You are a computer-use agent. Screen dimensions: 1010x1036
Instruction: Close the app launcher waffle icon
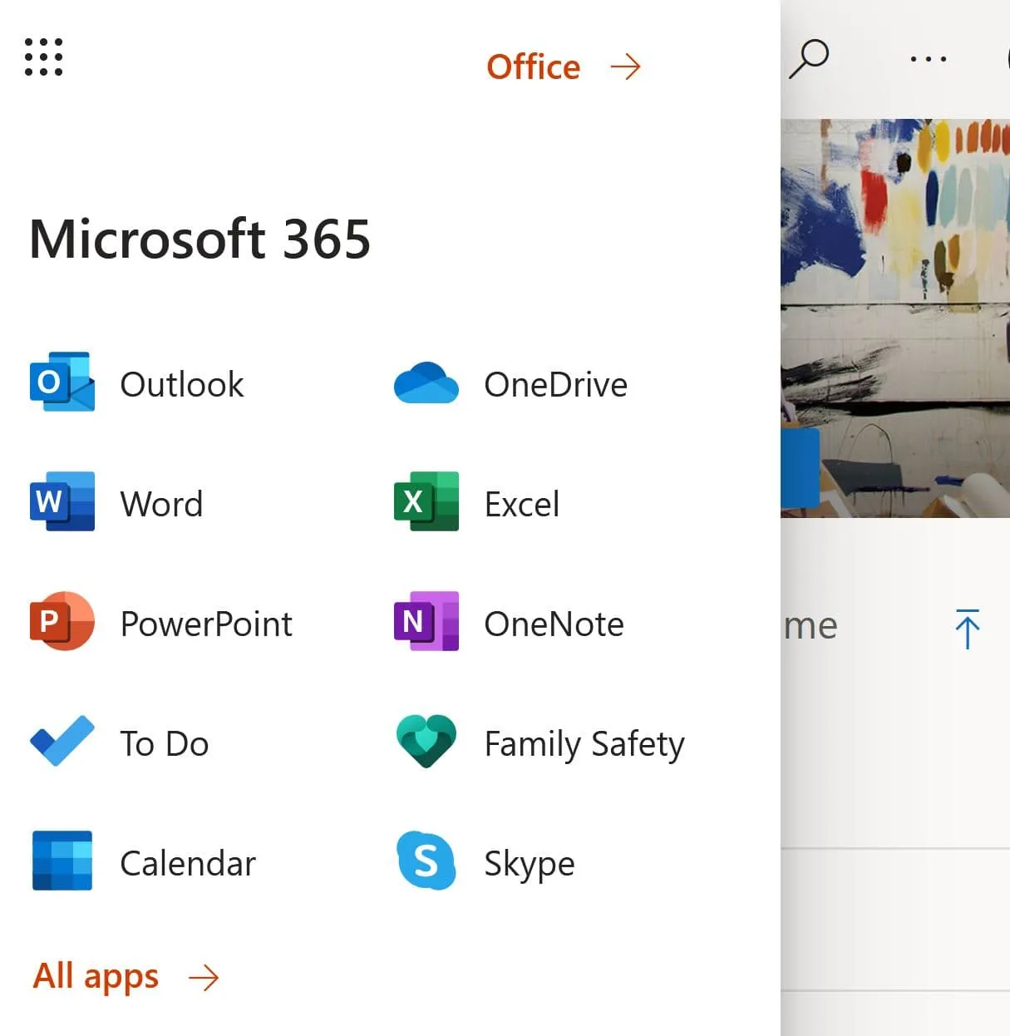(43, 57)
